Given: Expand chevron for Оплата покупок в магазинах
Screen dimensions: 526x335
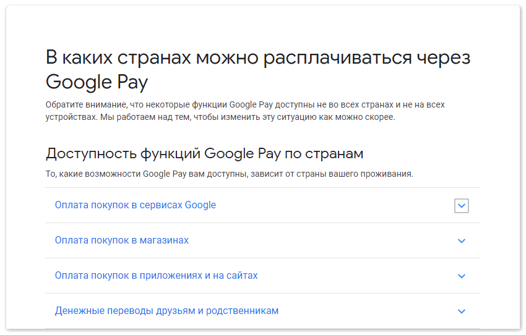Looking at the screenshot, I should coord(462,241).
